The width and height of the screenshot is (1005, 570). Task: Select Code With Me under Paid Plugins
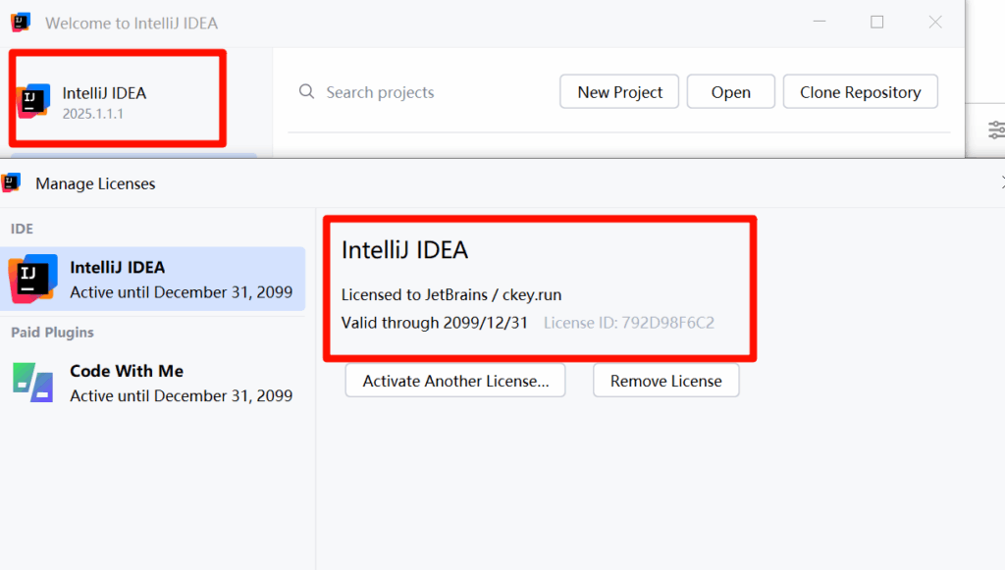[157, 383]
